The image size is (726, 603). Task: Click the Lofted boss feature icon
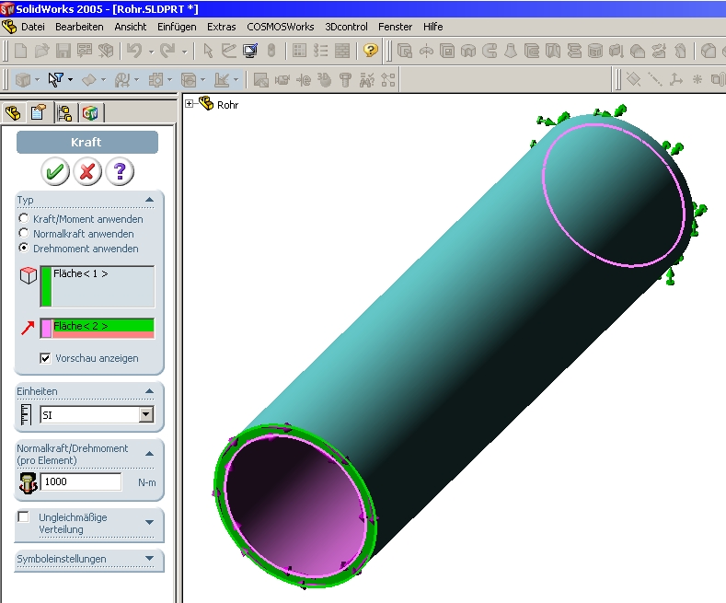pyautogui.click(x=511, y=50)
